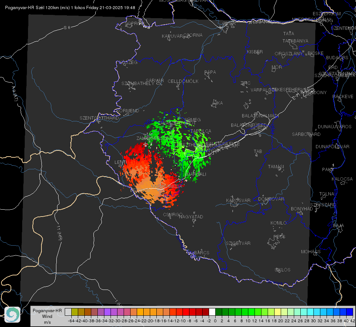Select the SARVAR label on the map
The height and width of the screenshot is (327, 356).
click(x=155, y=81)
